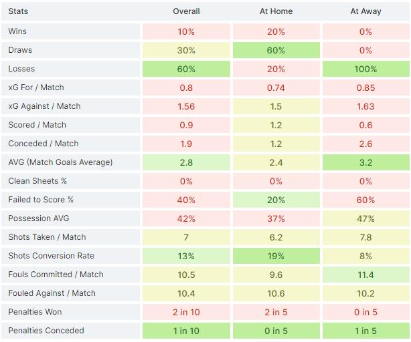Select the Penalties Conceded At Away cell
Image resolution: width=411 pixels, height=342 pixels.
[365, 331]
